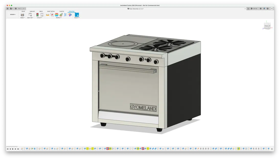Click the 3D Print make icon

[22, 15]
